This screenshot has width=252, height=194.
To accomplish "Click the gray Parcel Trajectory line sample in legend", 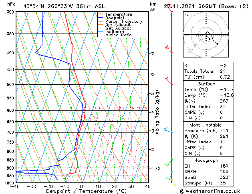I will (x=101, y=21).
